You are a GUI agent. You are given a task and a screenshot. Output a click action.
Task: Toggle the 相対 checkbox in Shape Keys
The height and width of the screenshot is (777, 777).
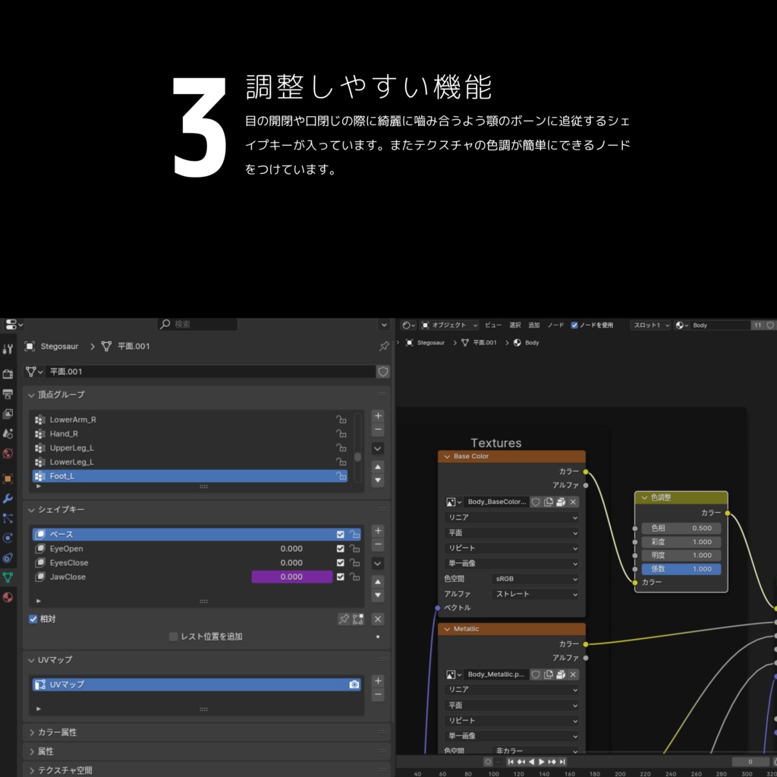pos(32,618)
